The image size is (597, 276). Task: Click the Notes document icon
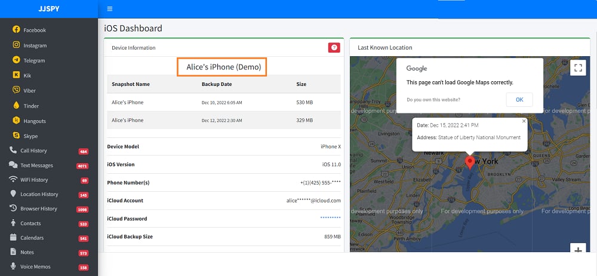tap(13, 252)
